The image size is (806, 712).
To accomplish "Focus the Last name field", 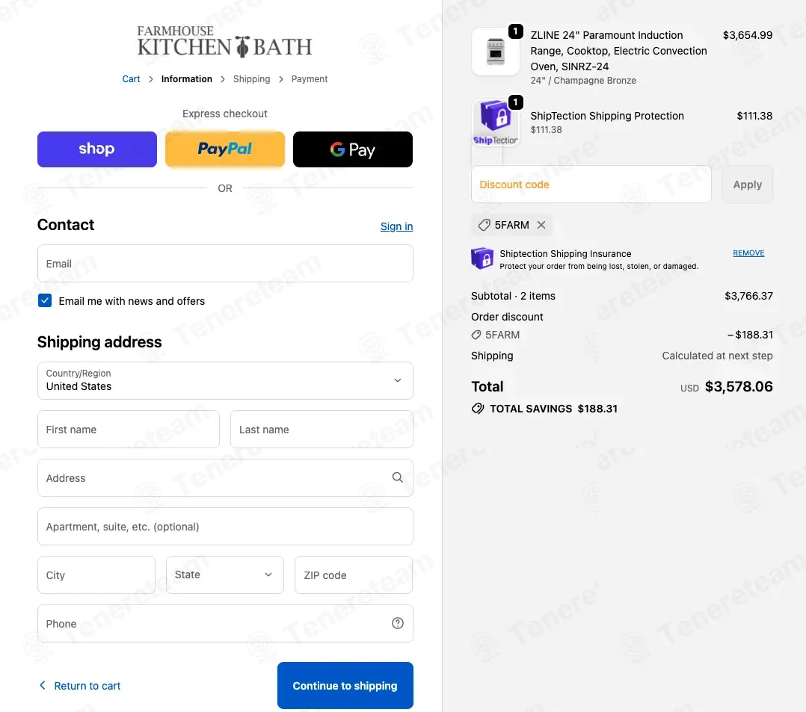I will (322, 430).
